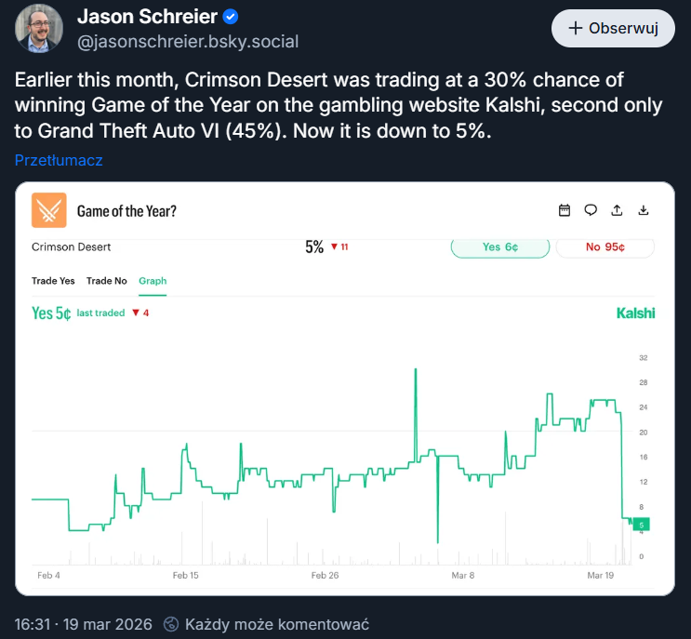Click the green 5 price marker

(x=643, y=525)
